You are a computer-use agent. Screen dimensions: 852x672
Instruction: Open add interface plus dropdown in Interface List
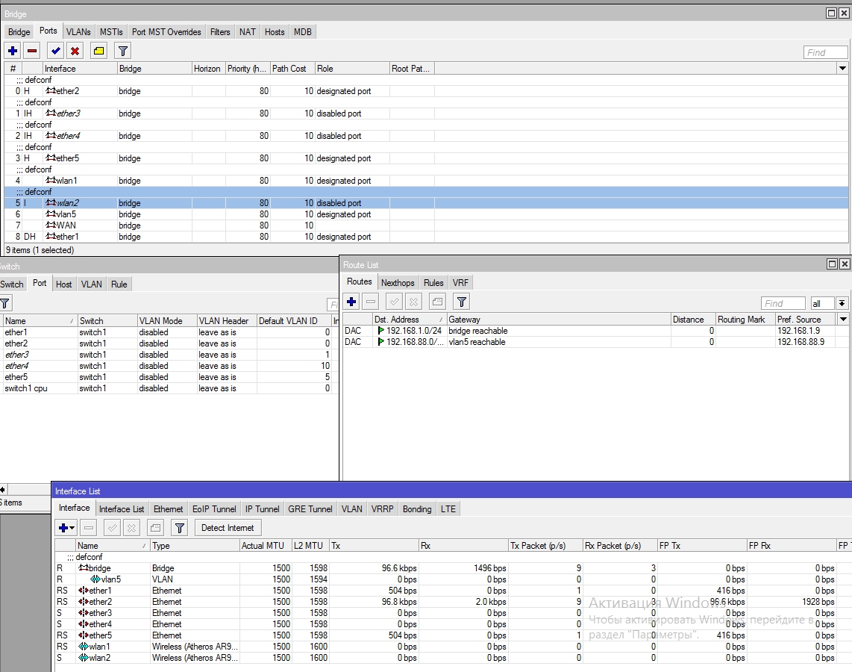pos(66,527)
